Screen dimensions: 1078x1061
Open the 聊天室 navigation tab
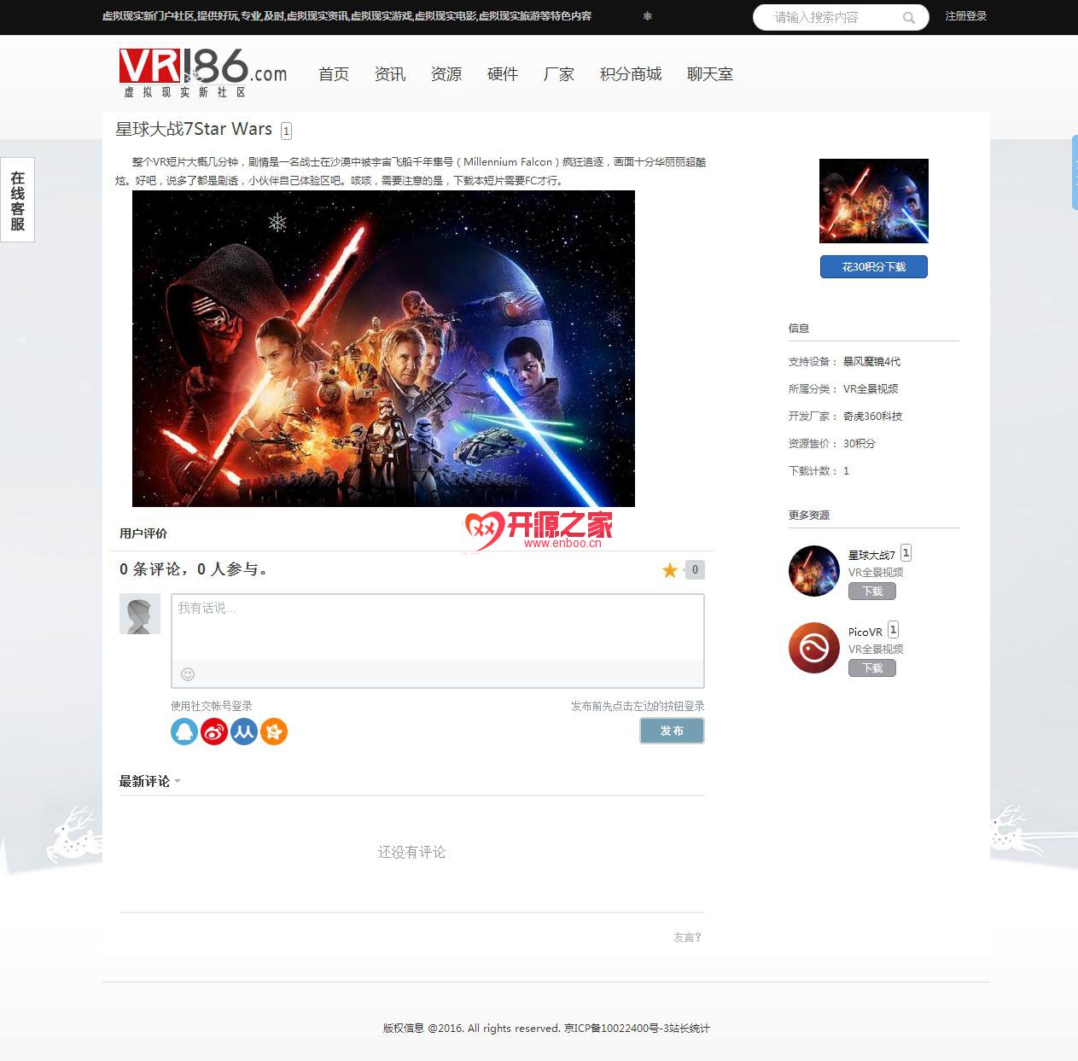pos(710,74)
